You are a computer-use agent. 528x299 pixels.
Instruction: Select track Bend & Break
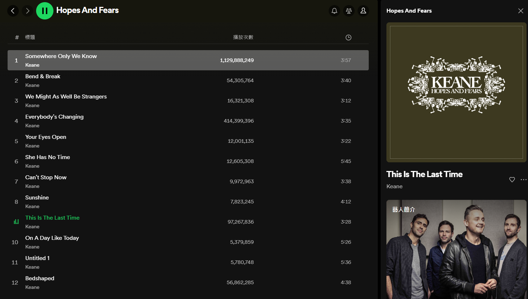pos(43,76)
